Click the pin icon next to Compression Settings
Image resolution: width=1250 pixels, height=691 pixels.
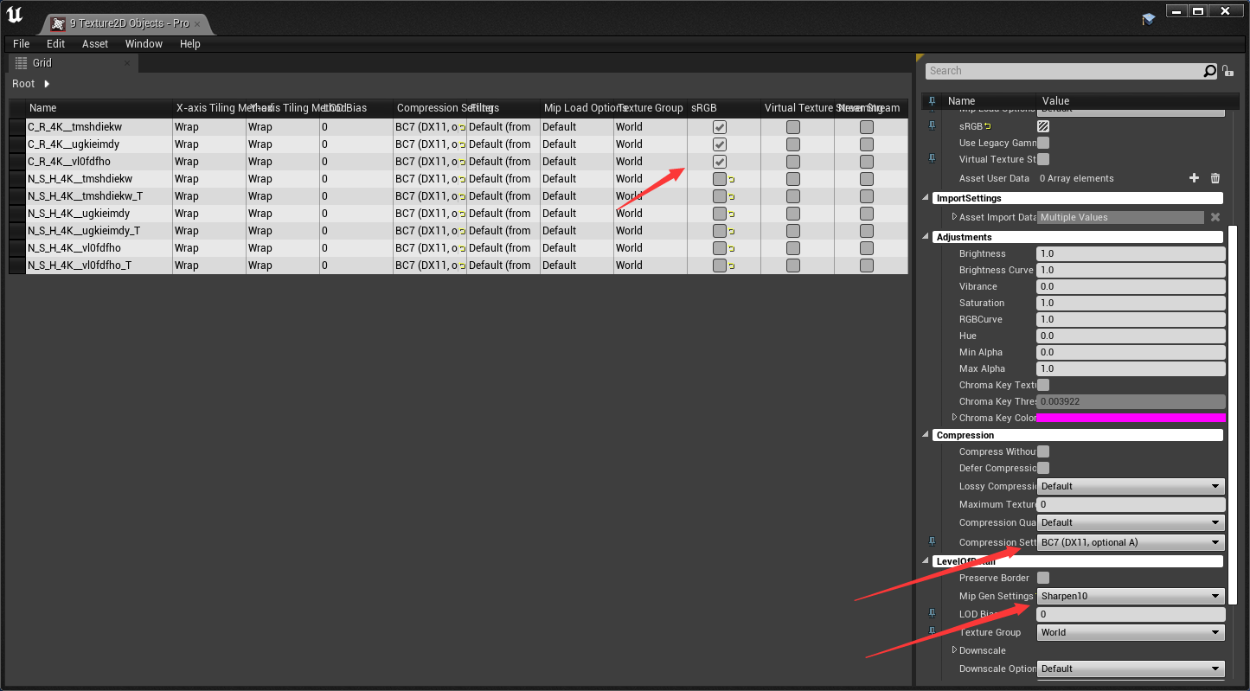(x=932, y=541)
